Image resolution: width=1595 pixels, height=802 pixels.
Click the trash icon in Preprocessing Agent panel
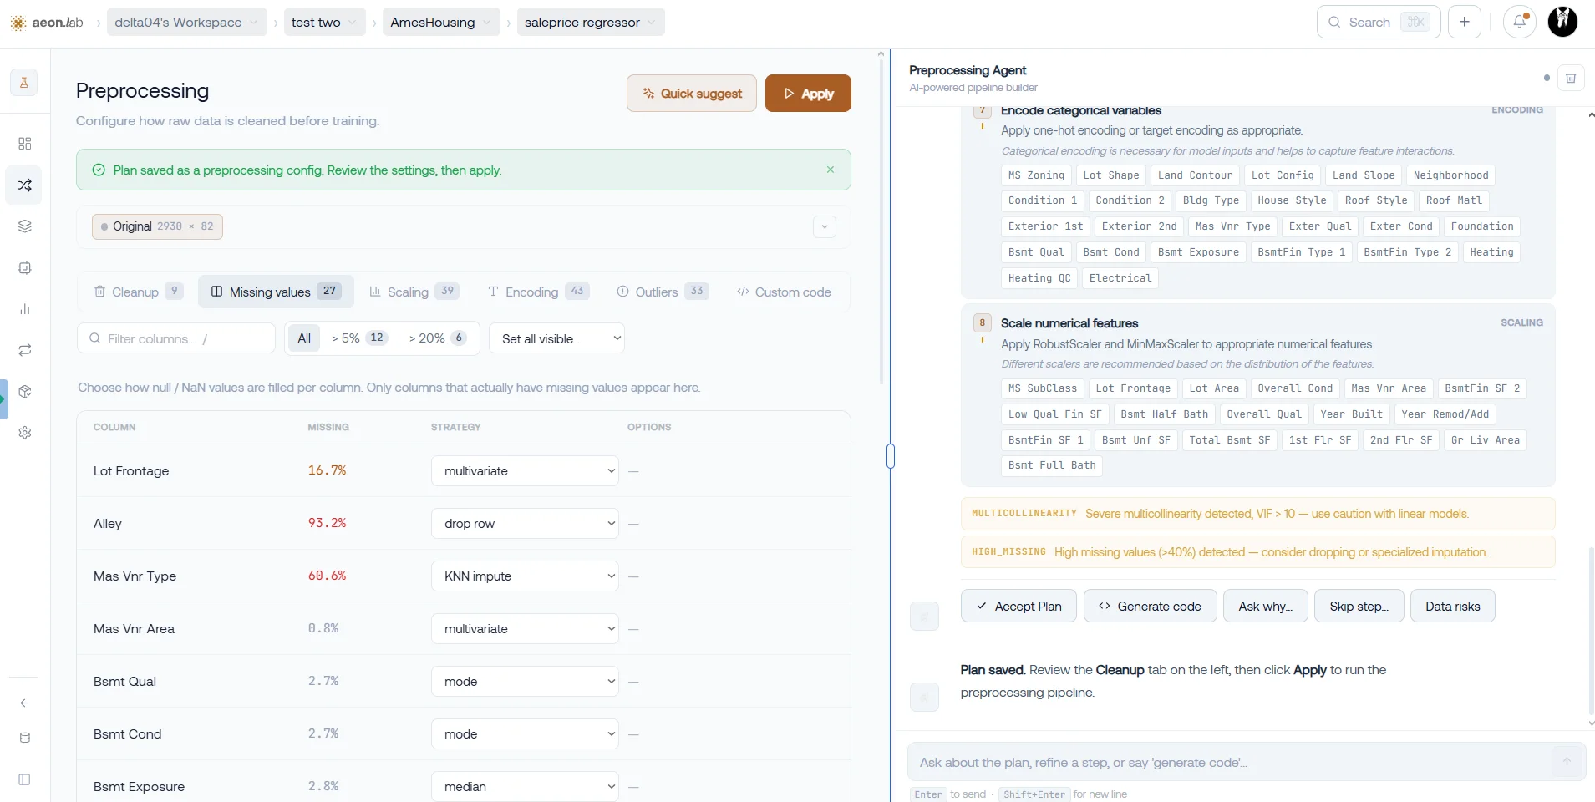point(1571,78)
